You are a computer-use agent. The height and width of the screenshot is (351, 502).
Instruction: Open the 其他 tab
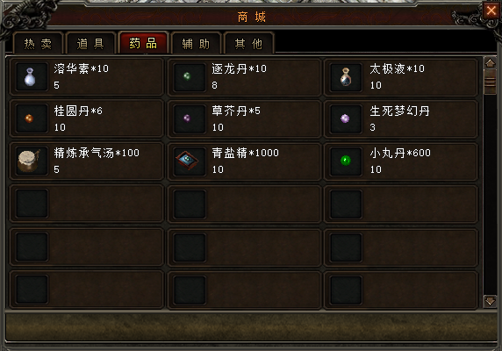pos(248,44)
